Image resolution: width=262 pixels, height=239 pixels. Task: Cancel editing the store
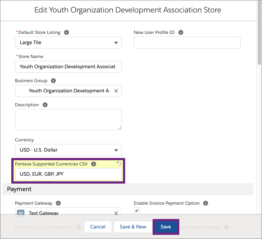98,227
